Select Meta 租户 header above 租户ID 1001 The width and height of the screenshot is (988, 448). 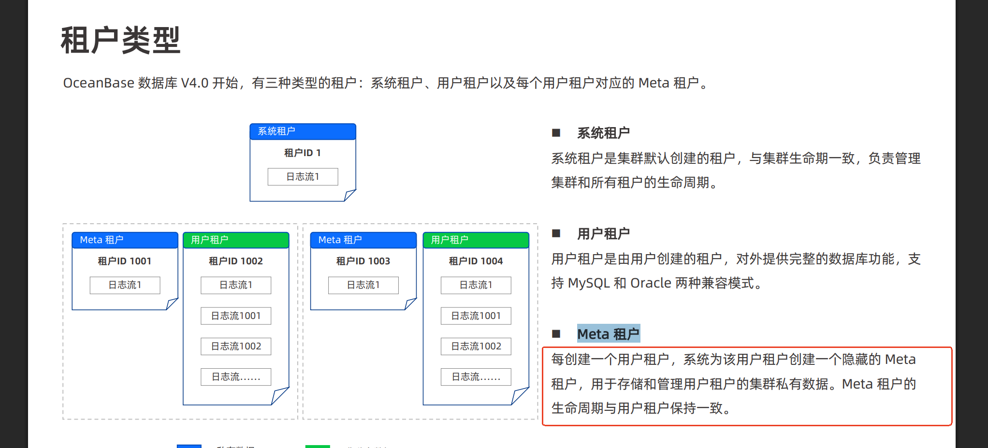click(x=125, y=240)
